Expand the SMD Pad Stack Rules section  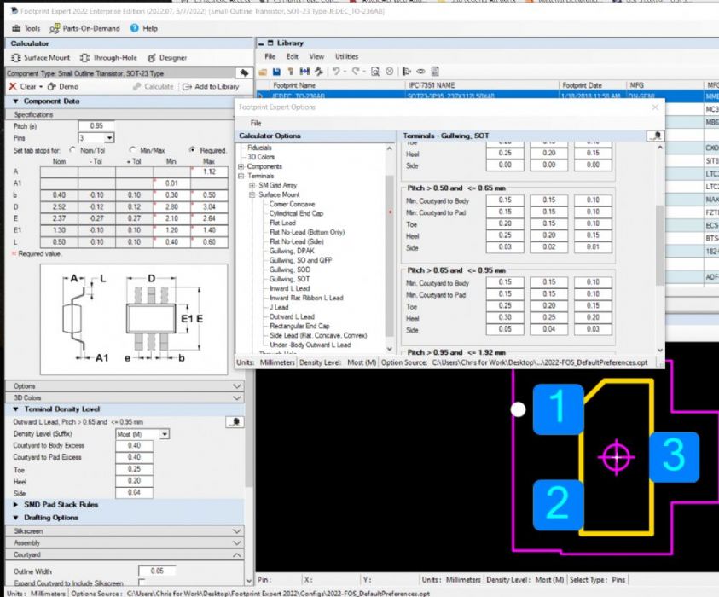[x=15, y=504]
